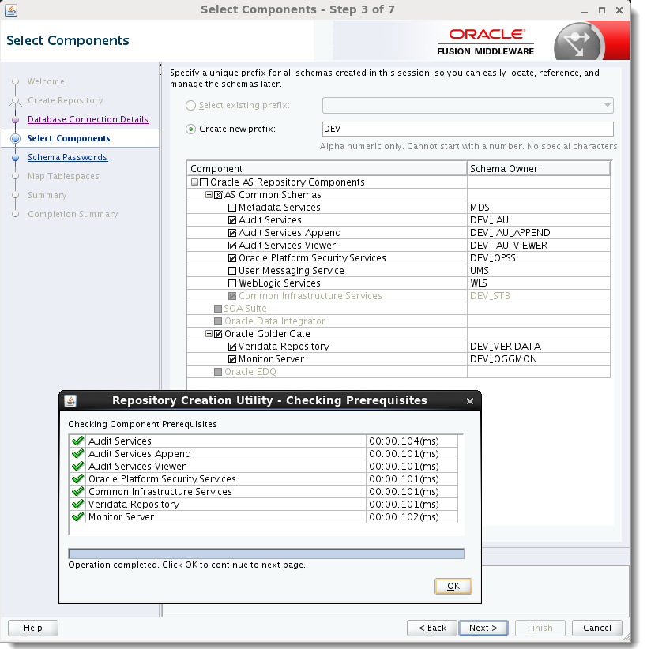Click the round grey arrow emblem in the header
Image resolution: width=647 pixels, height=649 pixels.
[x=578, y=42]
